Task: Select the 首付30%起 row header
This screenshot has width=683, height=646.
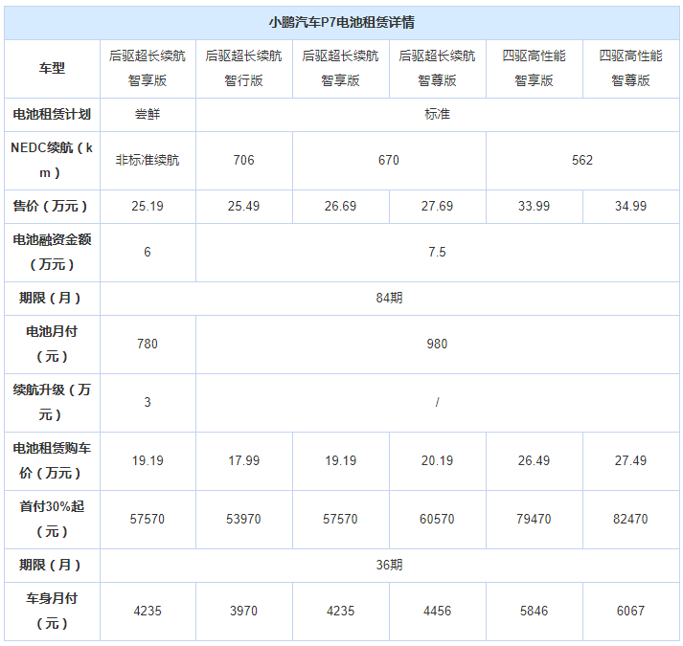Action: 52,519
